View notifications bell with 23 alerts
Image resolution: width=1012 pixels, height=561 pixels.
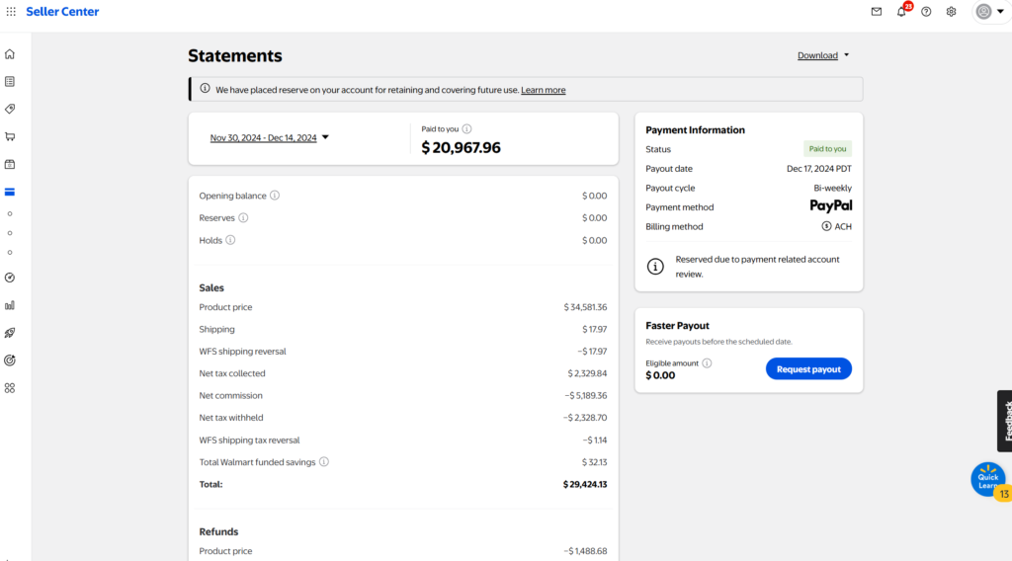pos(900,12)
